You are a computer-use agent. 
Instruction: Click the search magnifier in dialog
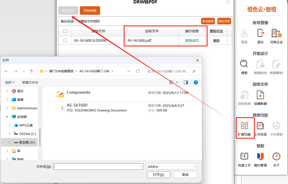click(194, 71)
